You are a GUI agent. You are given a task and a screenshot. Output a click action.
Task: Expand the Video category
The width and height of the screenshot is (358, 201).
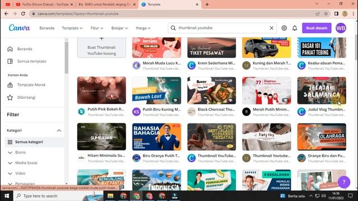[x=10, y=174]
